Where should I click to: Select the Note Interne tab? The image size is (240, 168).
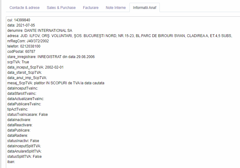point(116,8)
